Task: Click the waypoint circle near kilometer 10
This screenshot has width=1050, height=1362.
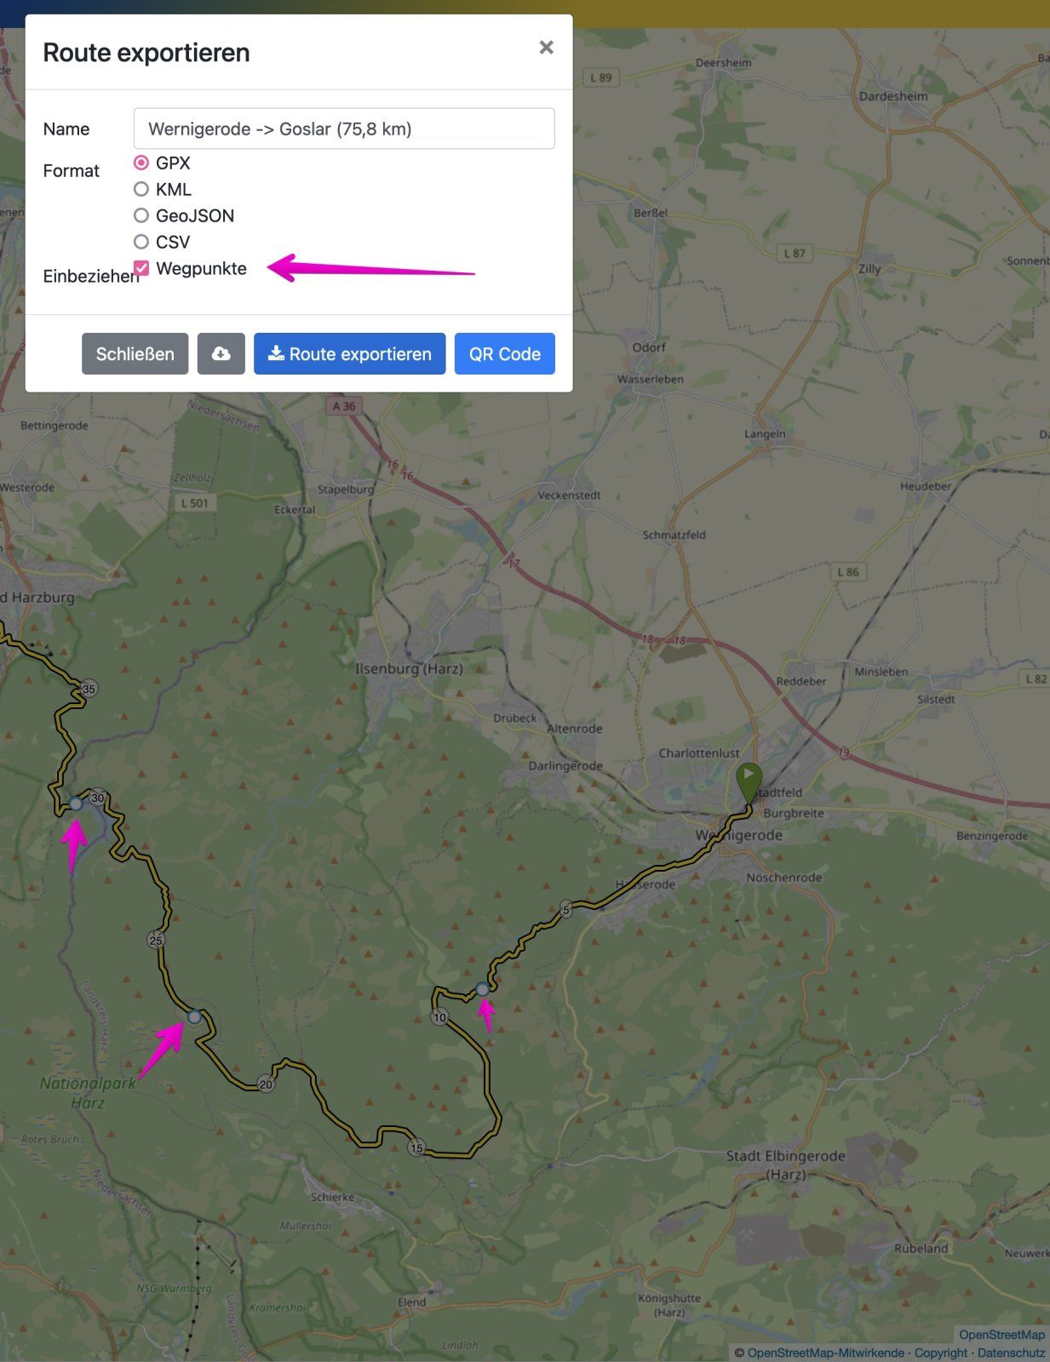Action: pos(483,989)
